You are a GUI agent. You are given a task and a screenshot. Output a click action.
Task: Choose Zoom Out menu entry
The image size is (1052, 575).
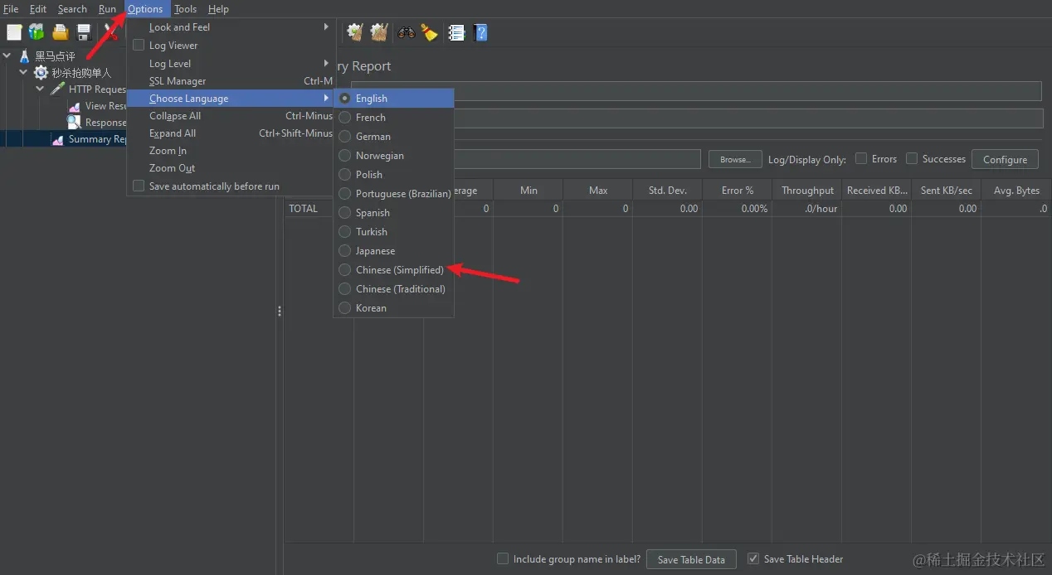coord(231,167)
